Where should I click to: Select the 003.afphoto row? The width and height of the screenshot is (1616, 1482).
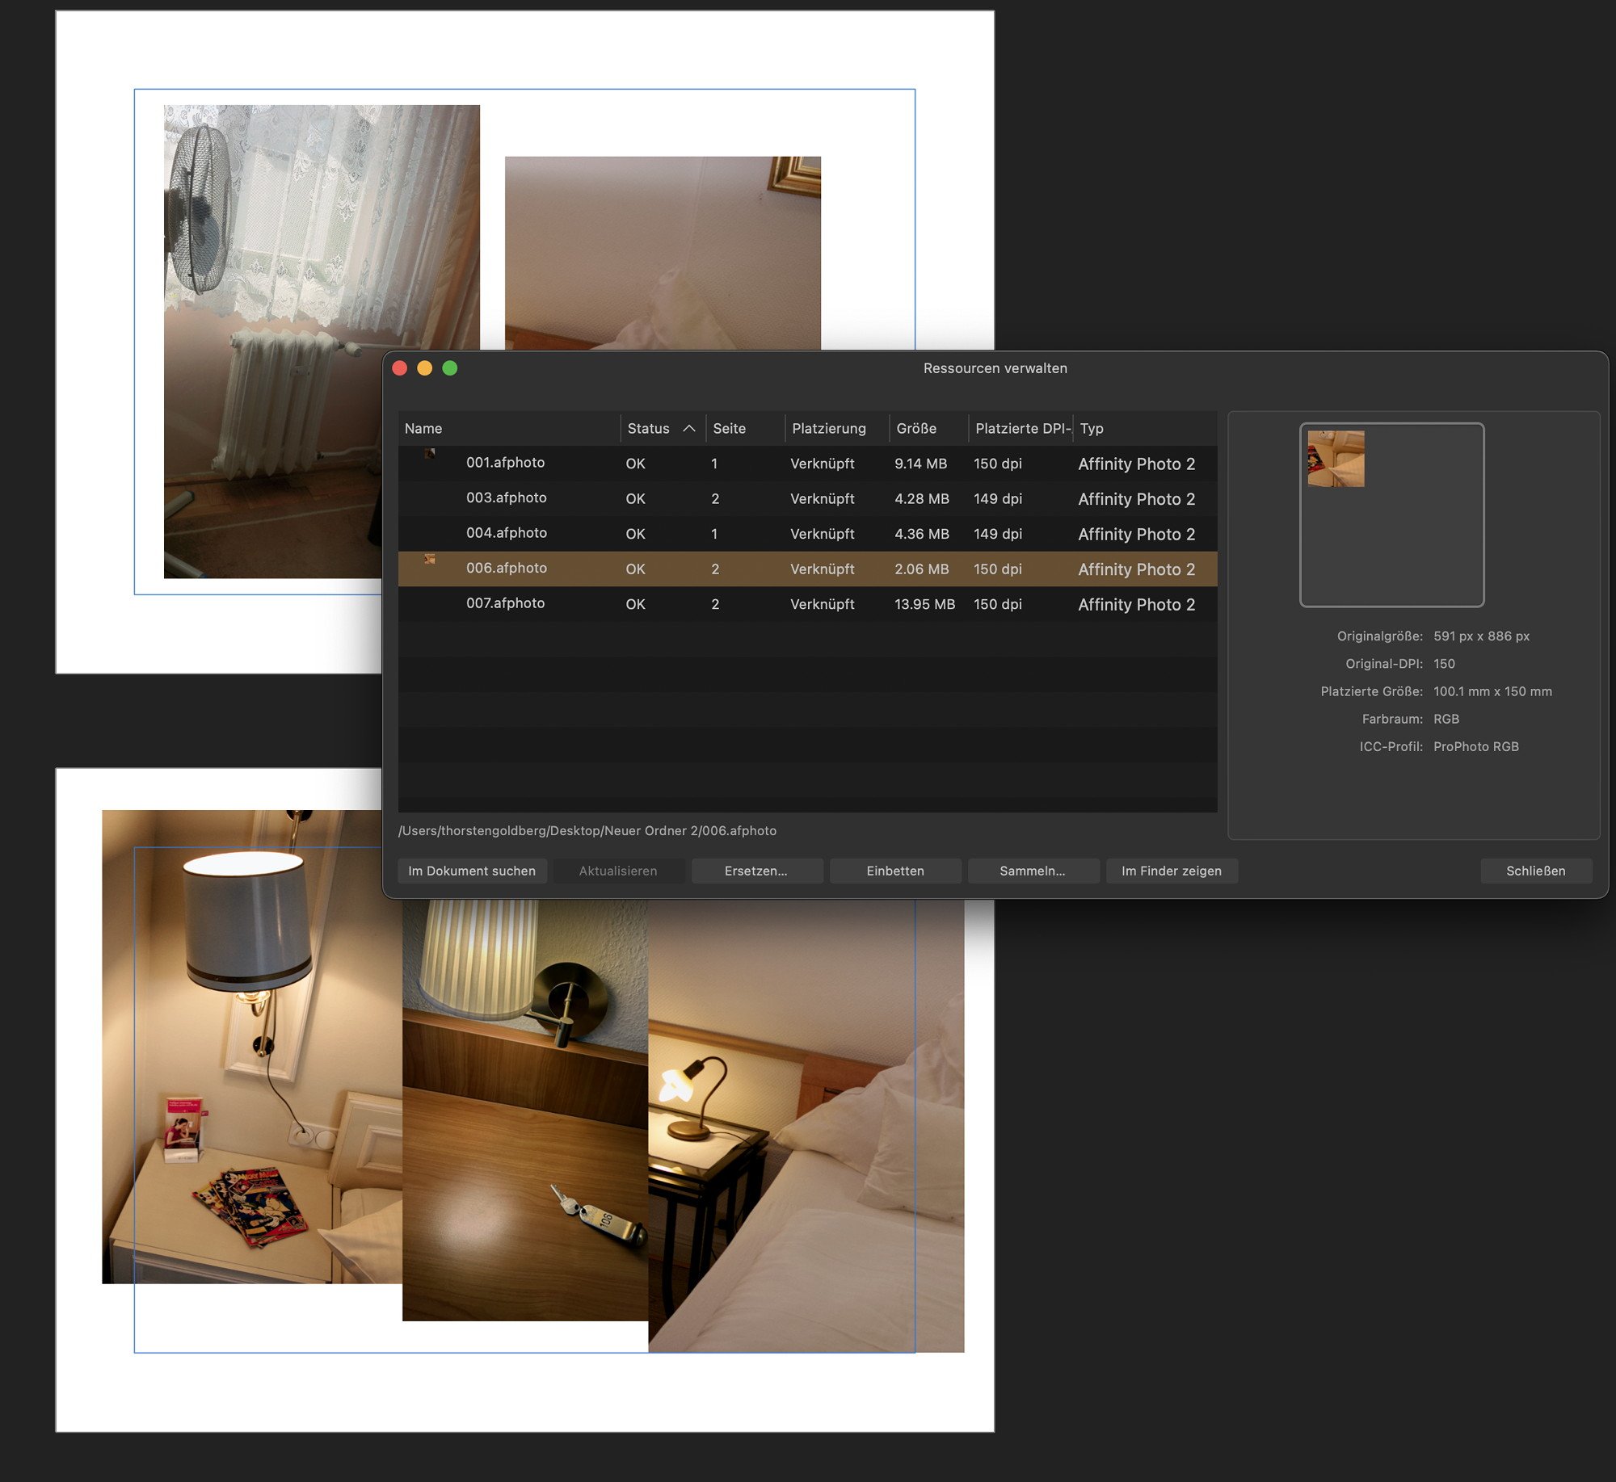coord(807,498)
